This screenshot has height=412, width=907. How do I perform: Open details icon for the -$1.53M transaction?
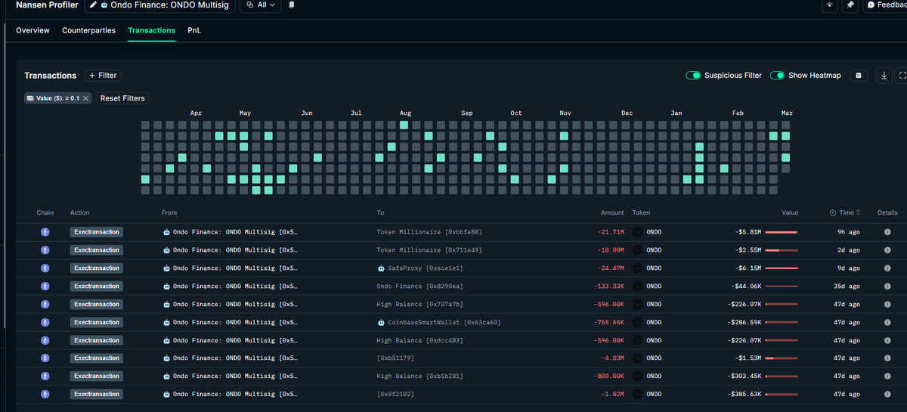(x=887, y=358)
